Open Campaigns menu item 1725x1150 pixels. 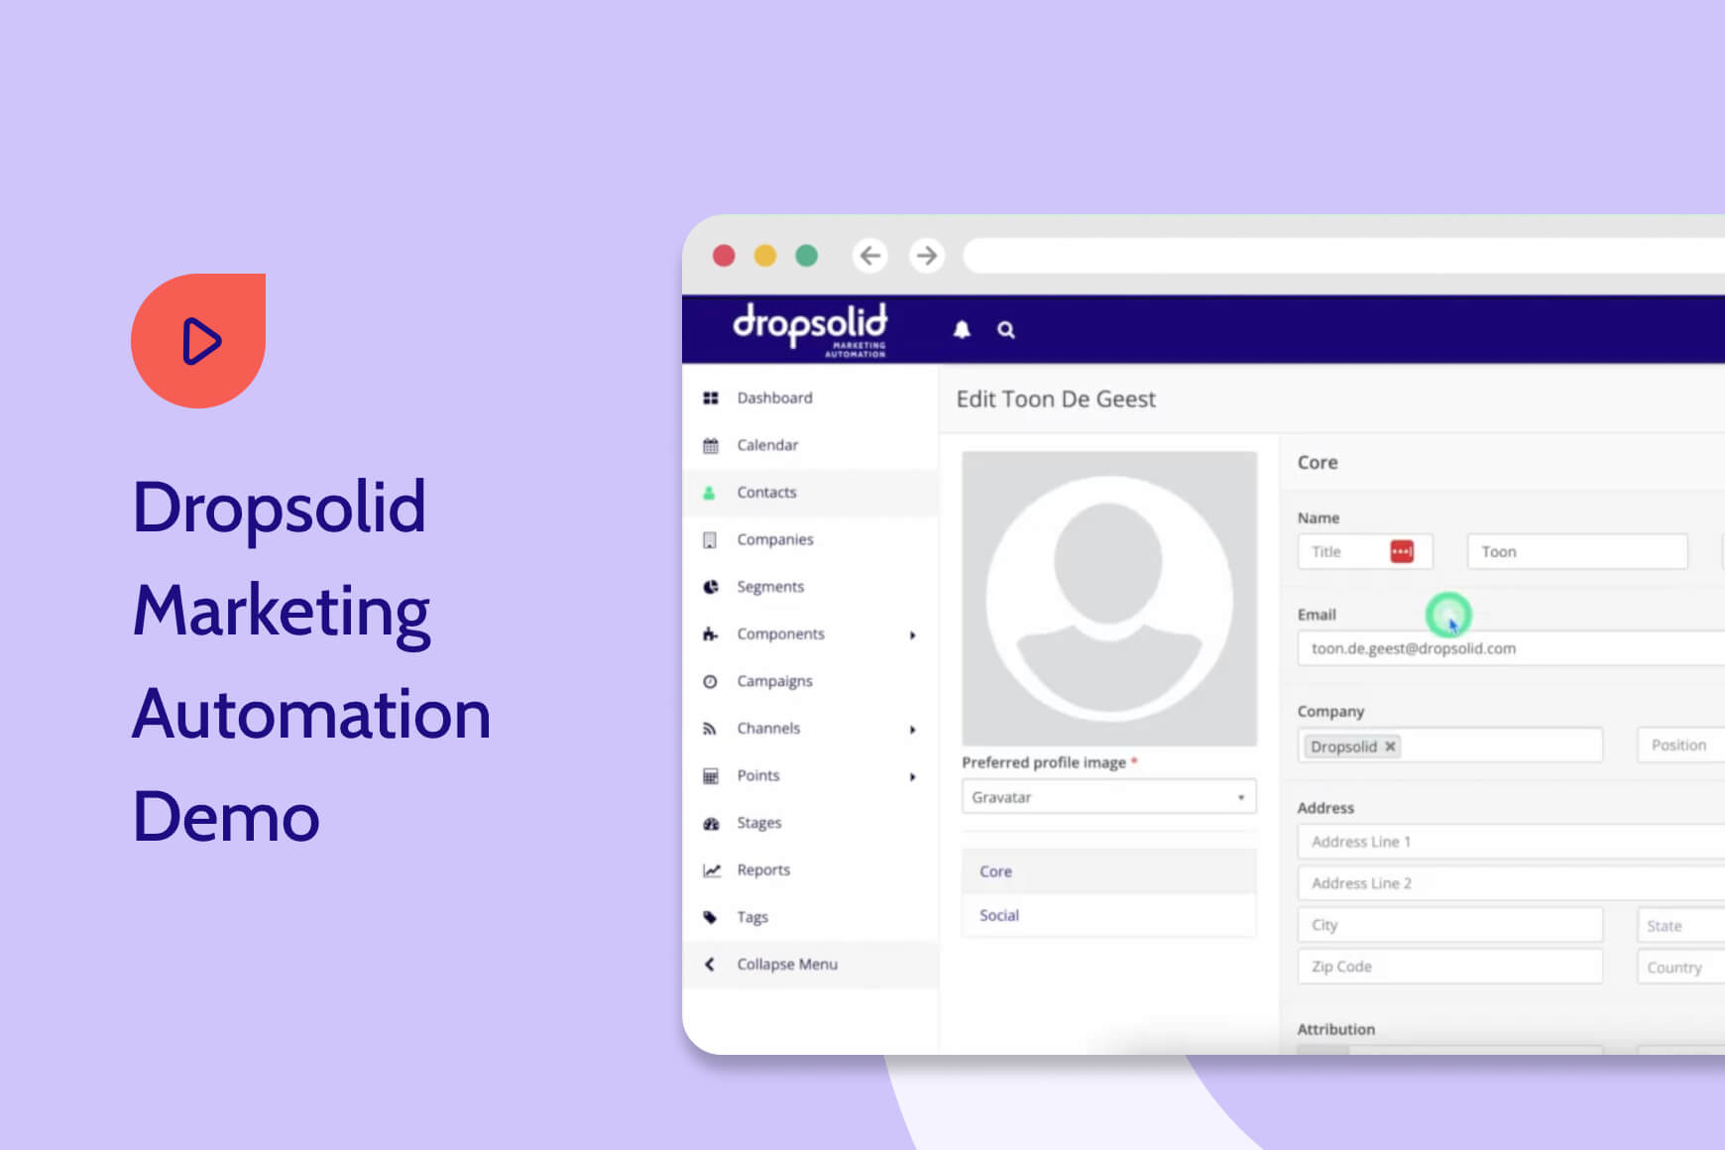[x=774, y=681]
